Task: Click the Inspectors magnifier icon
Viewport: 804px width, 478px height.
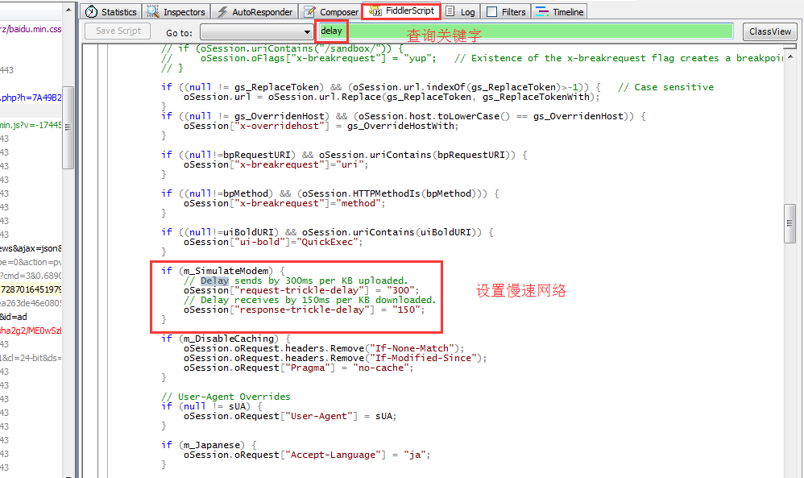Action: click(x=153, y=11)
